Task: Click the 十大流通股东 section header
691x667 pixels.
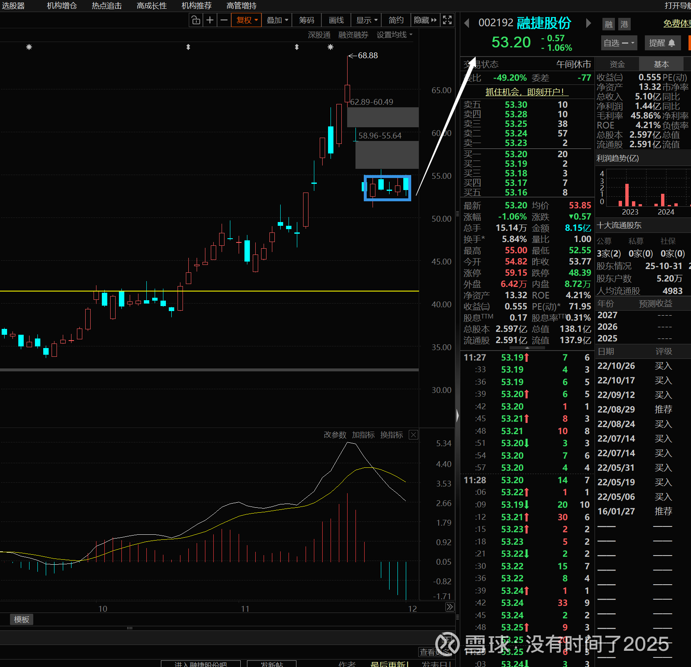Action: pos(619,225)
